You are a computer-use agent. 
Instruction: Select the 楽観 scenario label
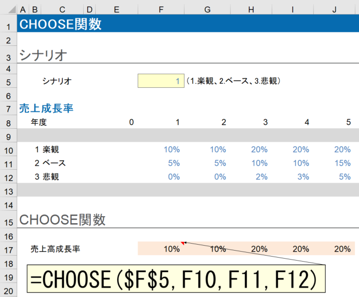(x=51, y=149)
